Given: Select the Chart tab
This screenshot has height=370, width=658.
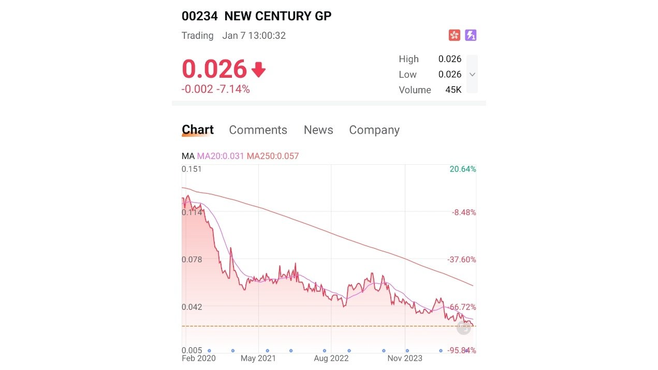Looking at the screenshot, I should pos(198,130).
